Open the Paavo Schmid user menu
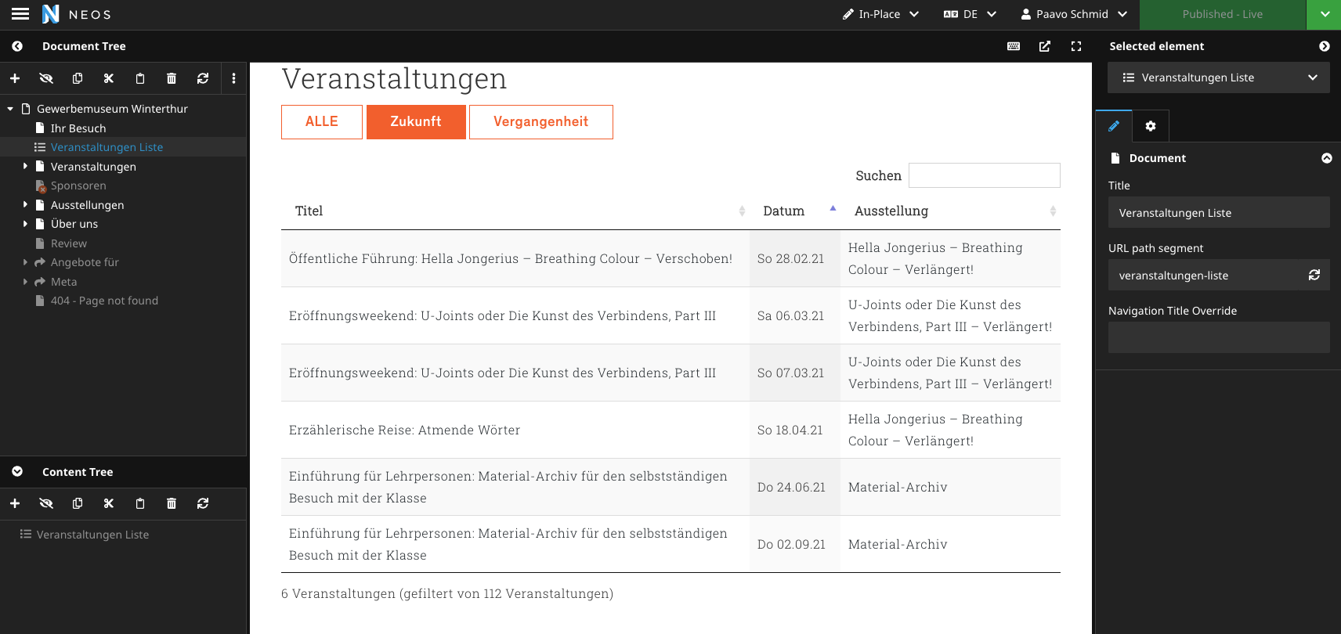Screen dimensions: 1341x634 pyautogui.click(x=1074, y=14)
